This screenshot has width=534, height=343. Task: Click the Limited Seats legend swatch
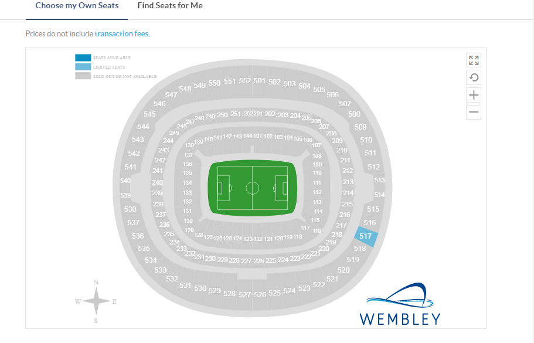83,67
